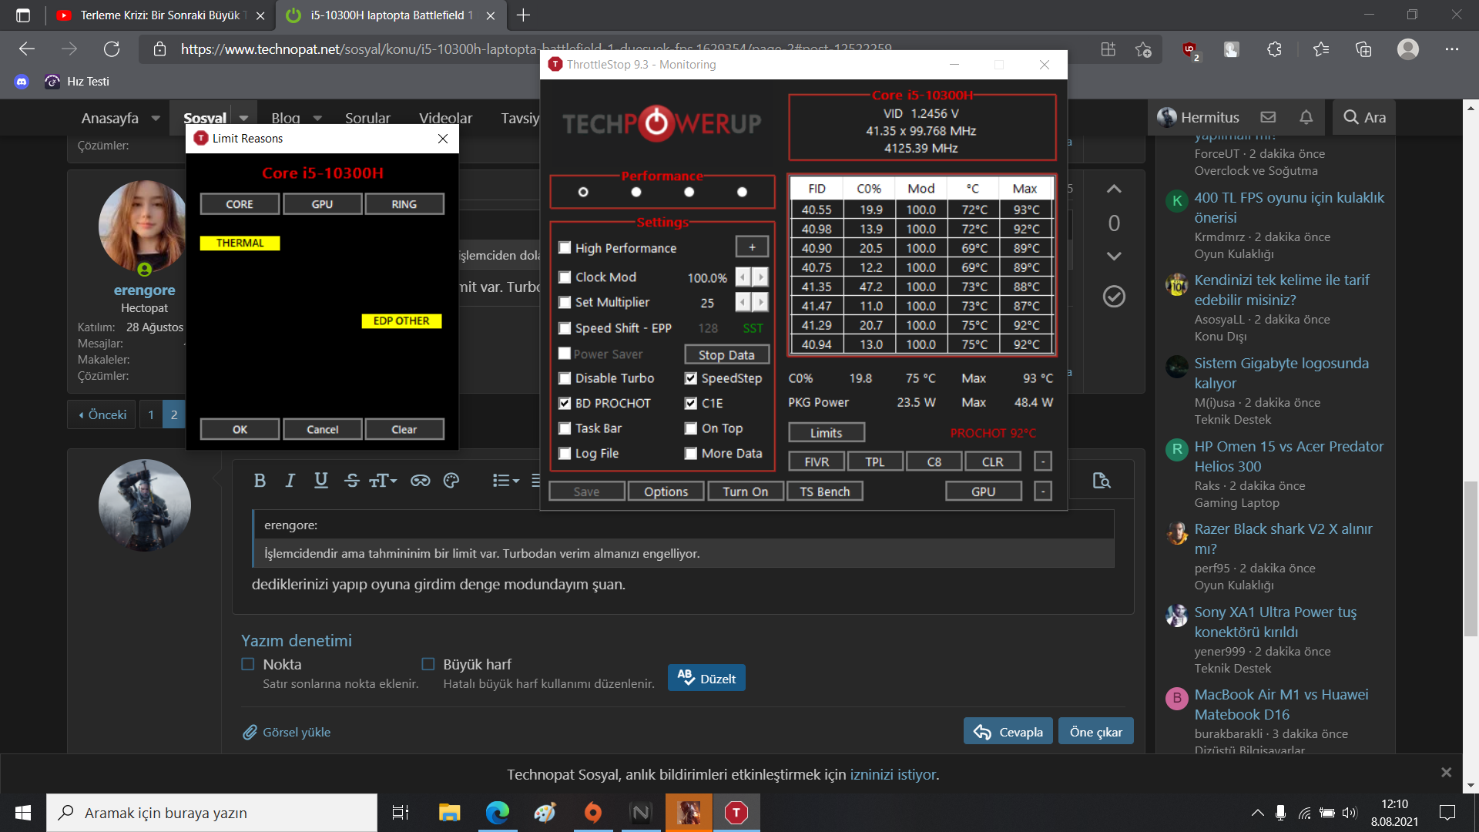Toggle the SpeedStep checkbox
This screenshot has width=1479, height=832.
coord(691,378)
